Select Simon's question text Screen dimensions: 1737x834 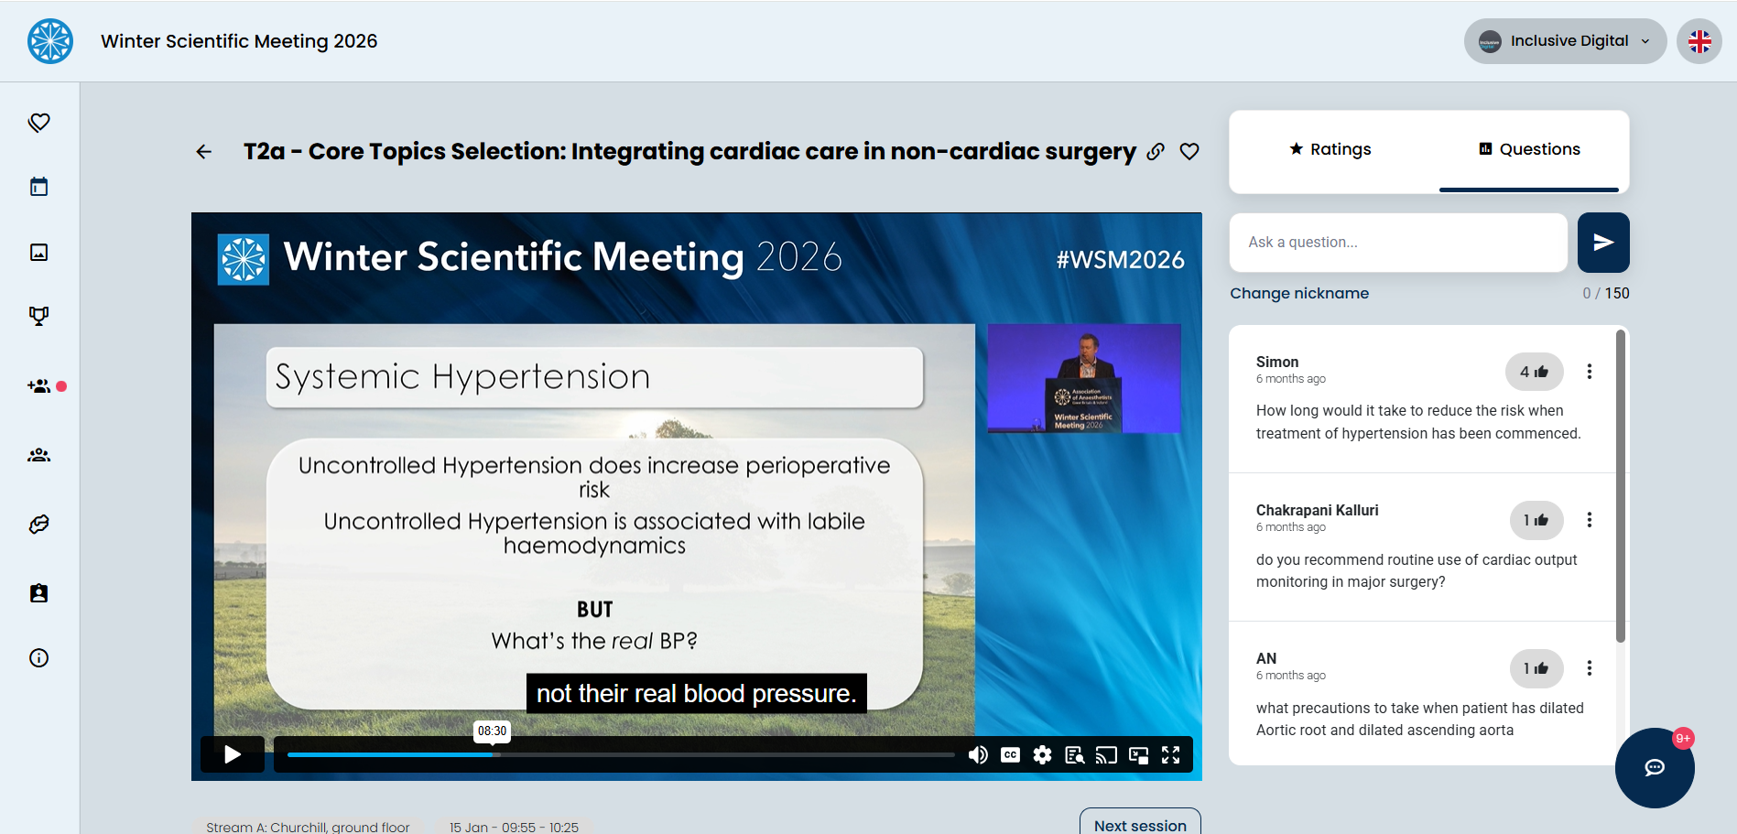(x=1418, y=422)
